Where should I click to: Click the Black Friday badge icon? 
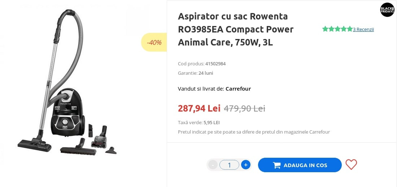click(x=387, y=10)
